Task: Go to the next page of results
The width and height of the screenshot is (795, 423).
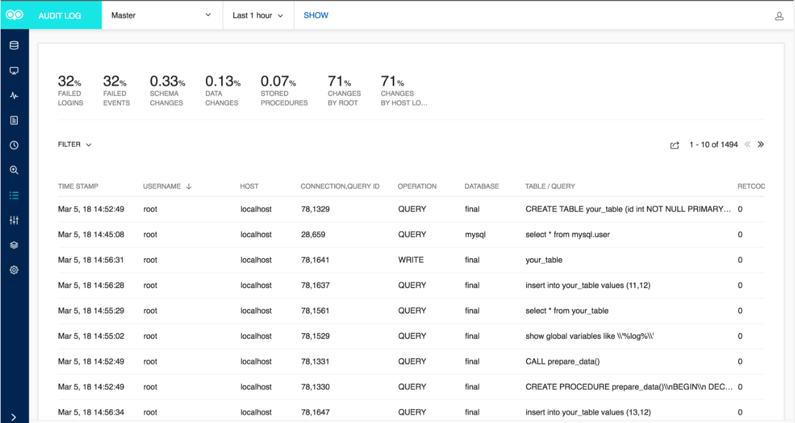Action: [760, 144]
